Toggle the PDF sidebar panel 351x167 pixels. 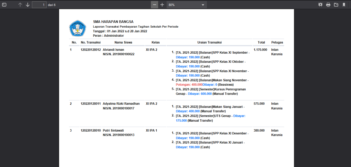pyautogui.click(x=4, y=5)
